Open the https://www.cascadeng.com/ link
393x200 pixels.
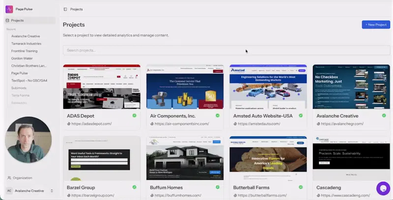point(345,196)
